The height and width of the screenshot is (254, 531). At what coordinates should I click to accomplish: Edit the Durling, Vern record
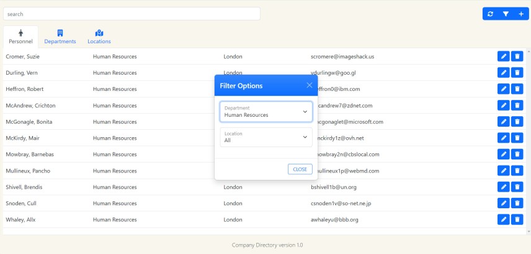point(504,72)
